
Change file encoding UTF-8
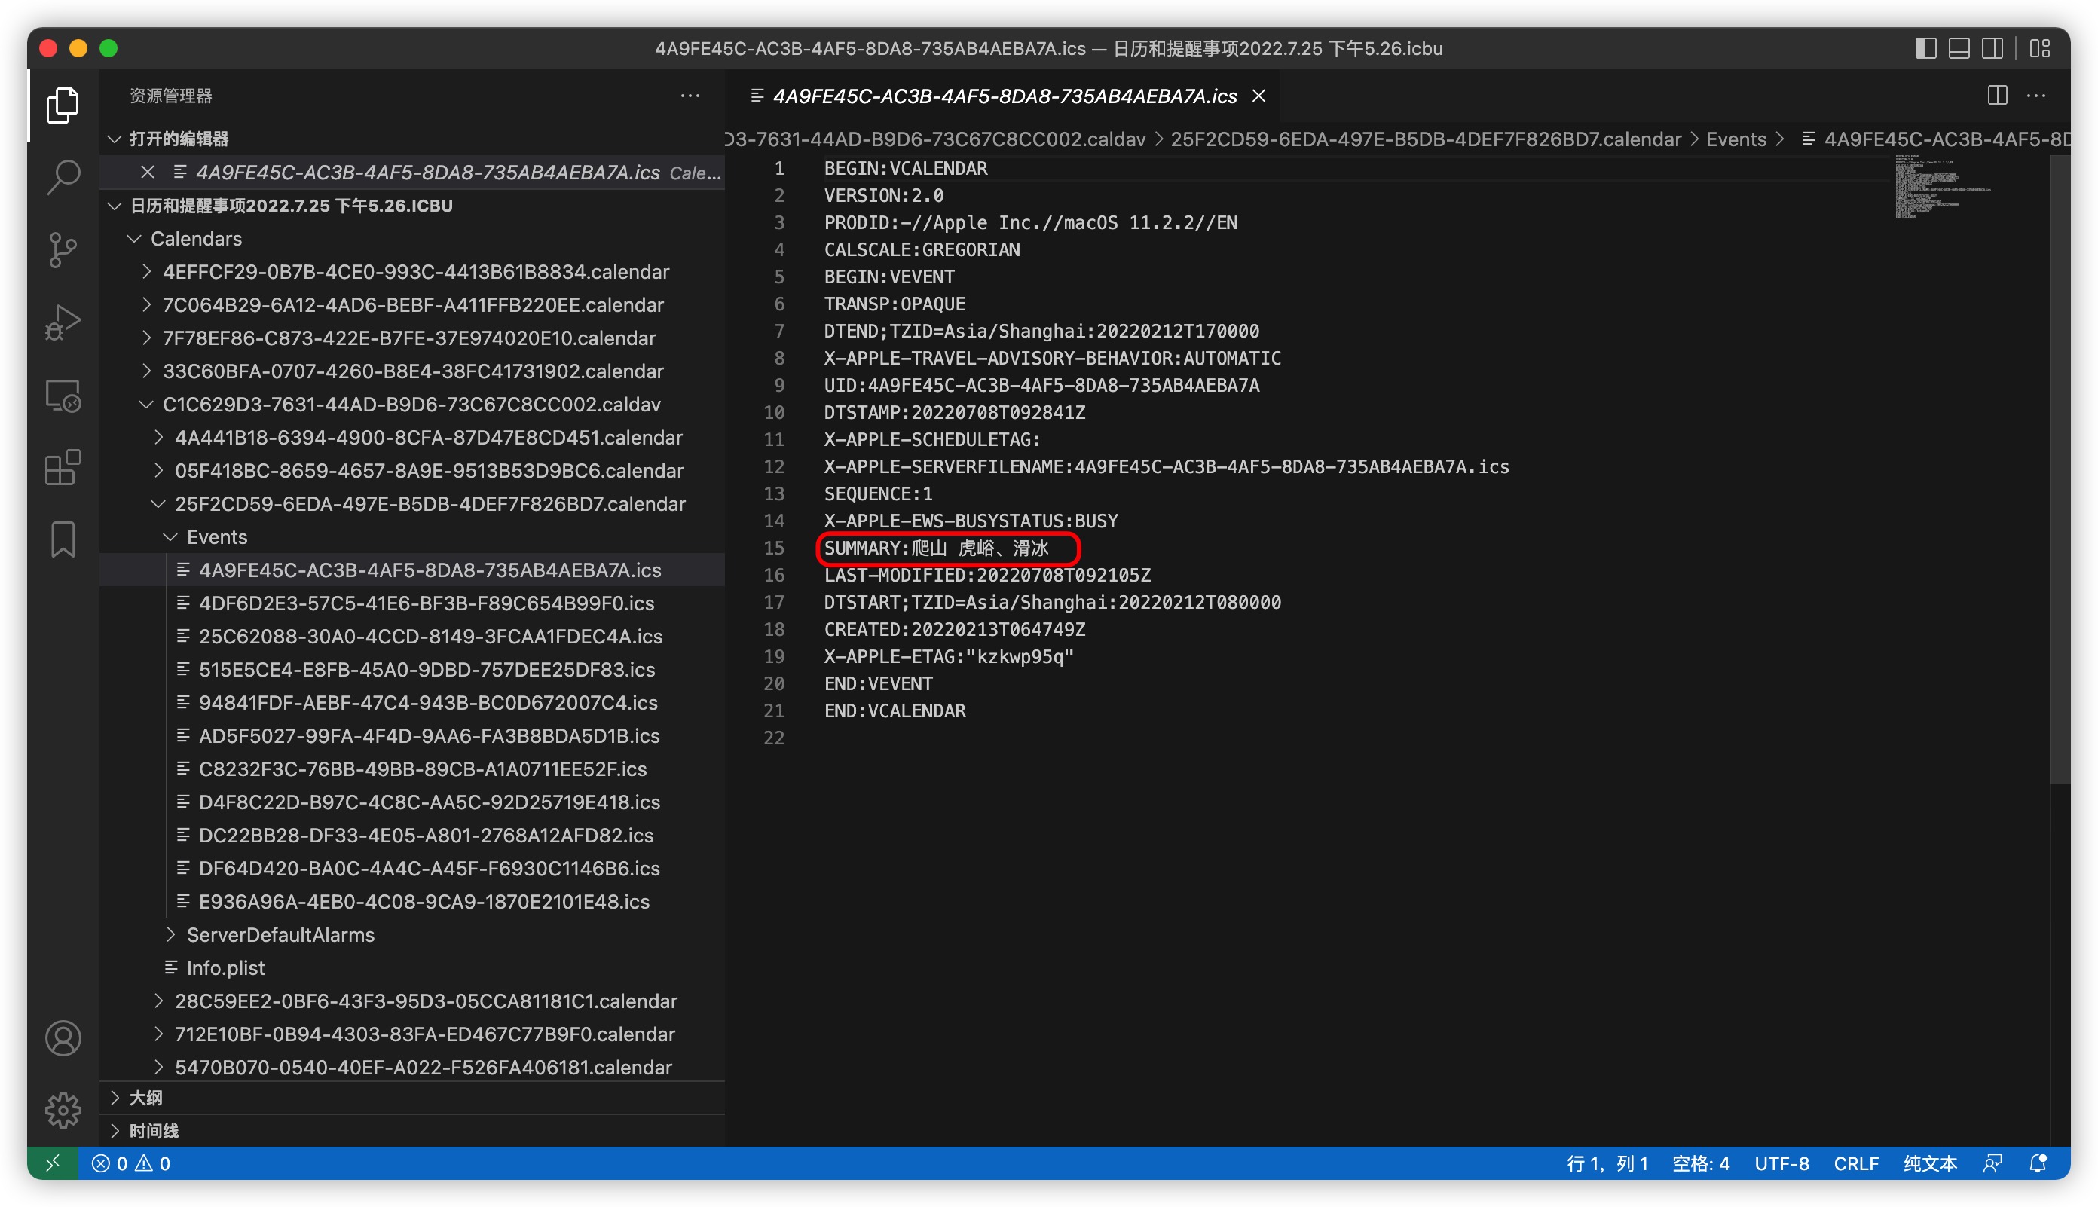[x=1781, y=1163]
